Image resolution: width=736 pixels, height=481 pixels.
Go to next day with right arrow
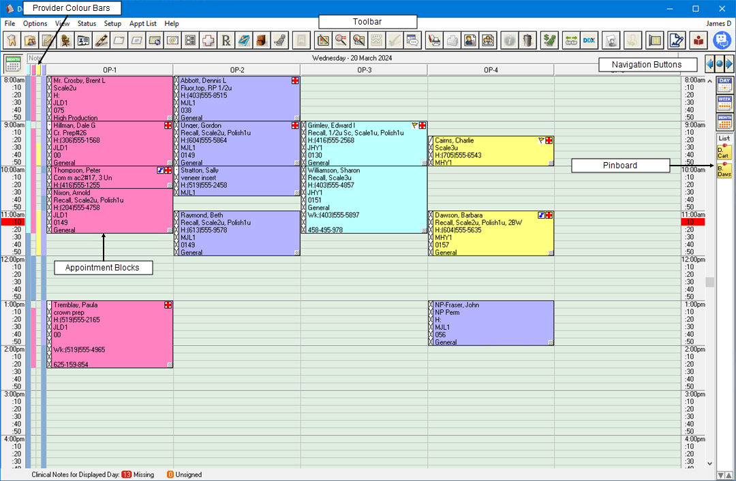pos(729,64)
